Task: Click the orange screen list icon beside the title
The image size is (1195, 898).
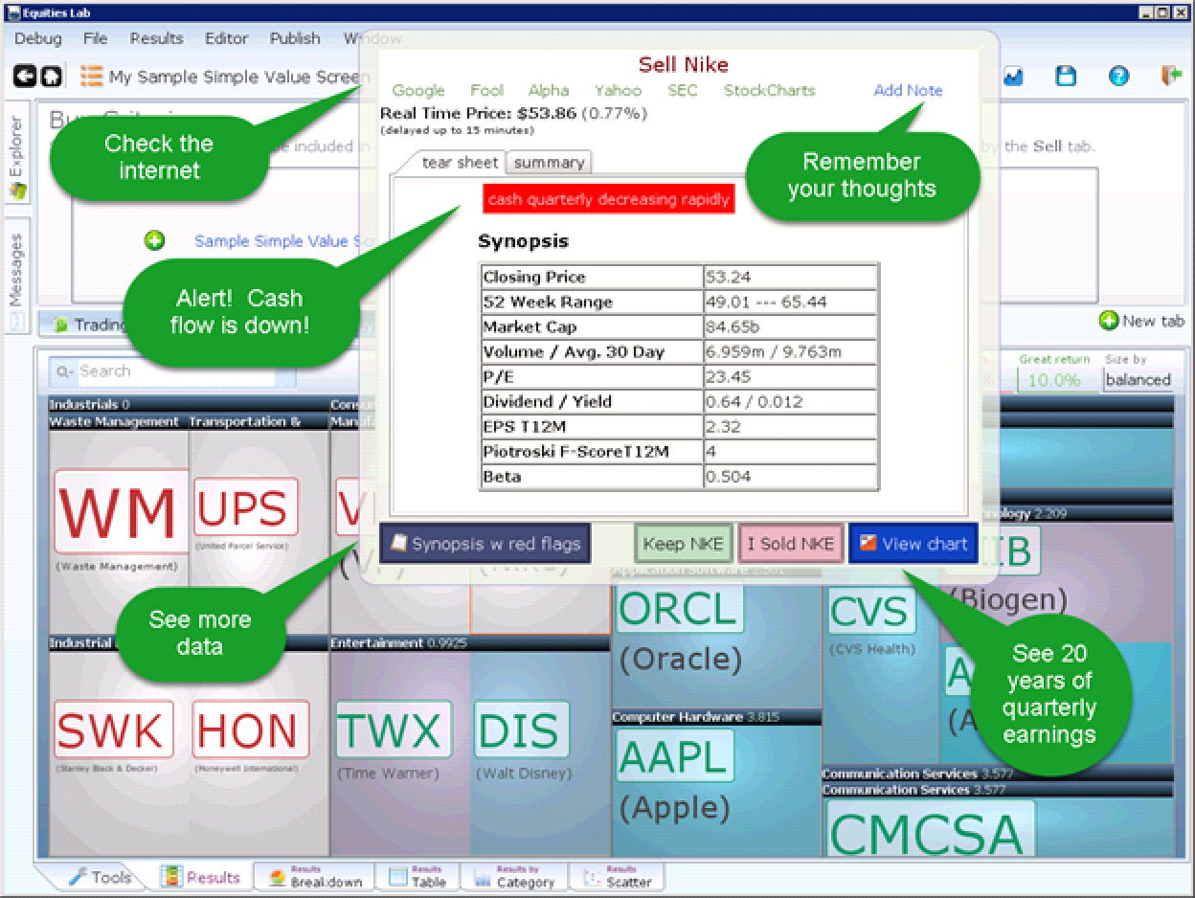Action: point(92,76)
